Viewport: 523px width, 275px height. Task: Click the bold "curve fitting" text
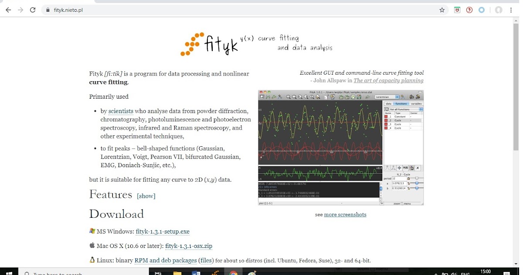coord(109,82)
